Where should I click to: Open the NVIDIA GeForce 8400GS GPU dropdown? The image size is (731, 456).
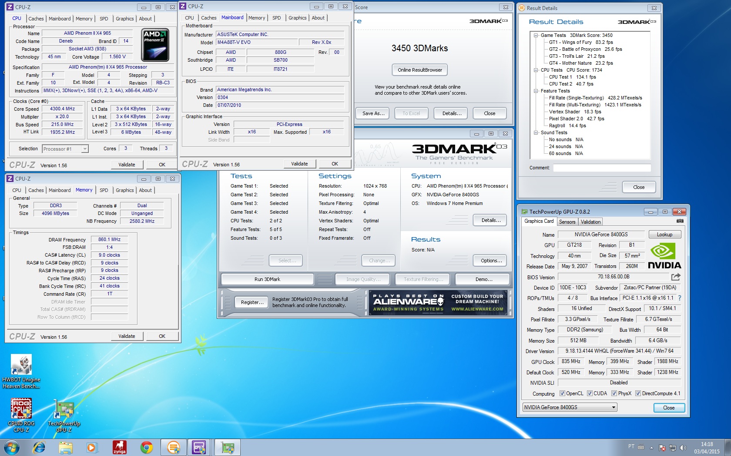570,407
